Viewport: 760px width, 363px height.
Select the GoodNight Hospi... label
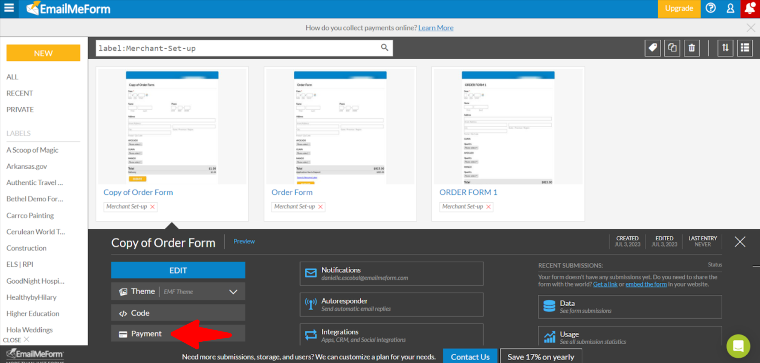pos(35,281)
